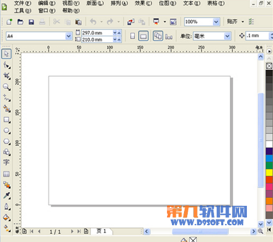Open the 文件 File menu

pyautogui.click(x=23, y=3)
